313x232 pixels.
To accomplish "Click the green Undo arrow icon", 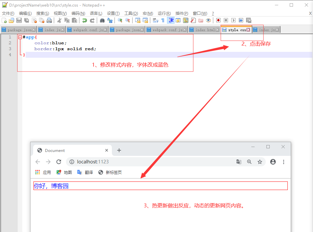I will (85, 20).
